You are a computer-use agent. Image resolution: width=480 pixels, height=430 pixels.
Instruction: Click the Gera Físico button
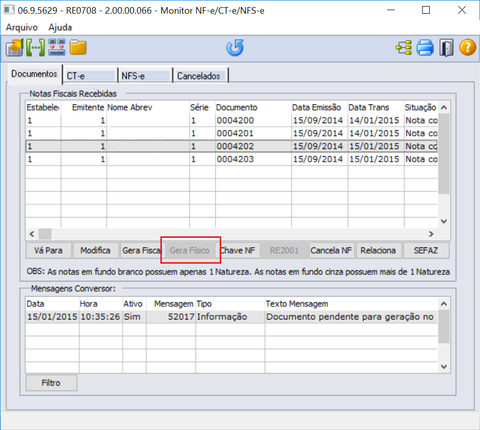click(190, 250)
